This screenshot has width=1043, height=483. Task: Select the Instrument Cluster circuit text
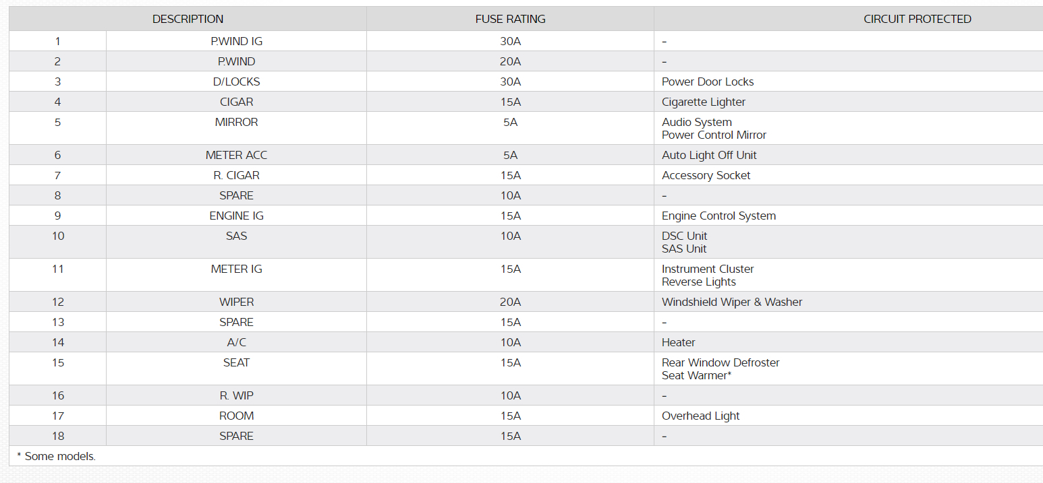click(708, 269)
